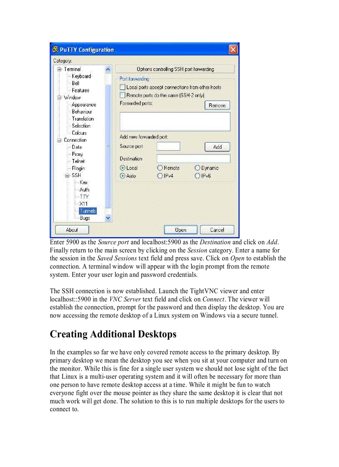Check Remote ports do the same (SSH-2 only)
Screen dimensions: 339x467
122,95
